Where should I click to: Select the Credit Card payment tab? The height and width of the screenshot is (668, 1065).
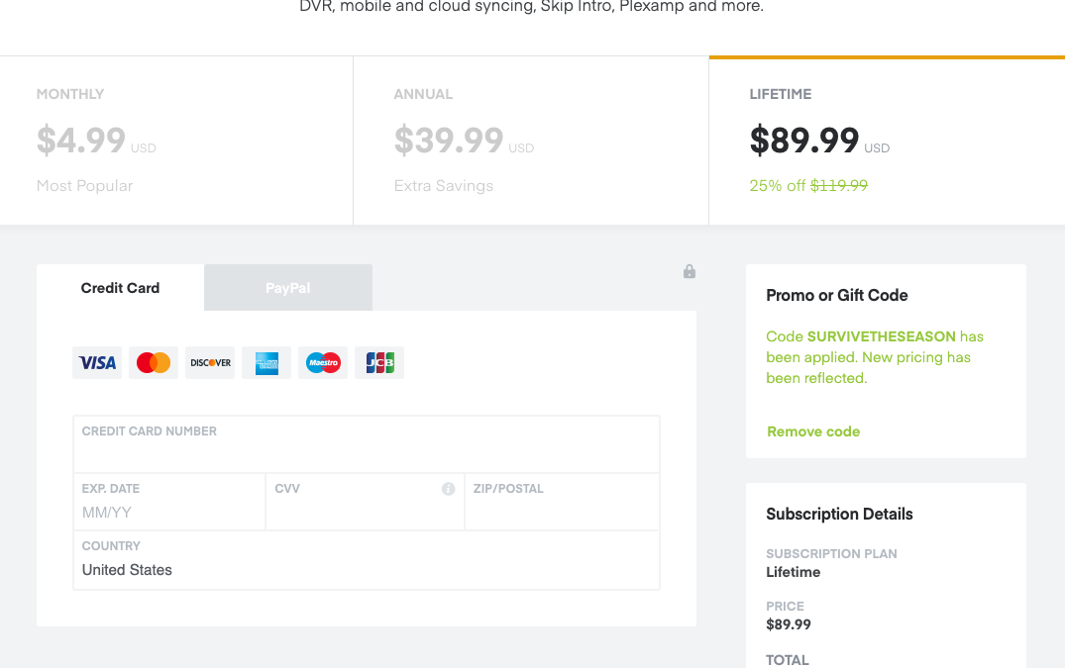click(120, 288)
